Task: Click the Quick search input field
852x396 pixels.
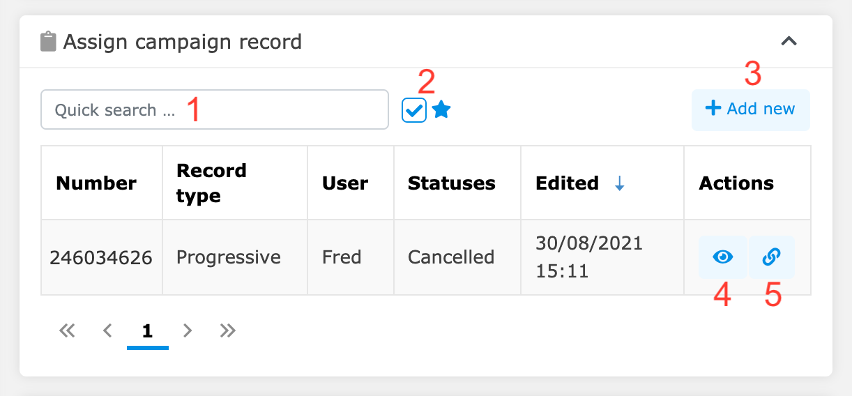Action: [x=215, y=109]
